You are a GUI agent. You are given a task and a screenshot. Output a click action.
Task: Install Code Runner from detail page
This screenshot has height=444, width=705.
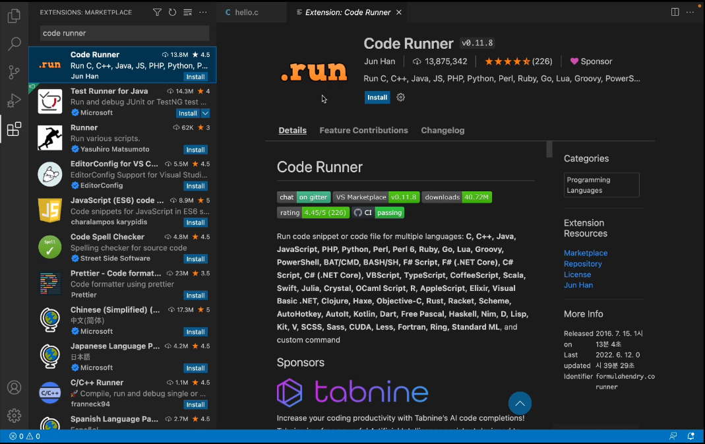point(377,97)
